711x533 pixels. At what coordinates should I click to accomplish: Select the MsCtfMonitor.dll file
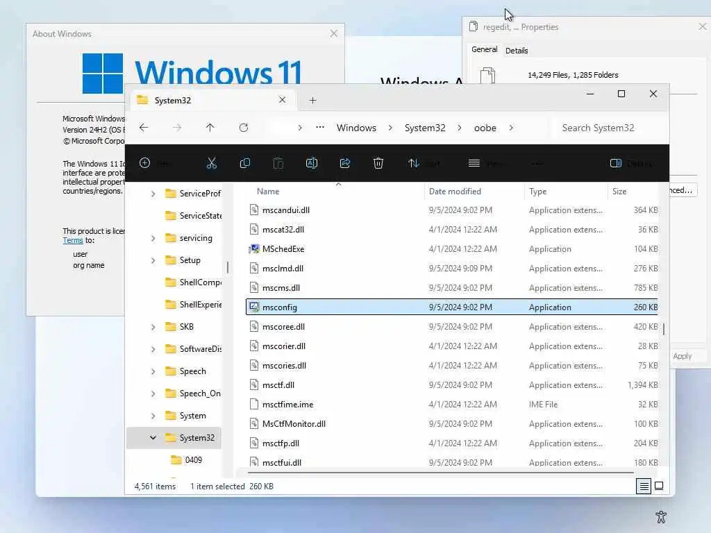click(451, 424)
